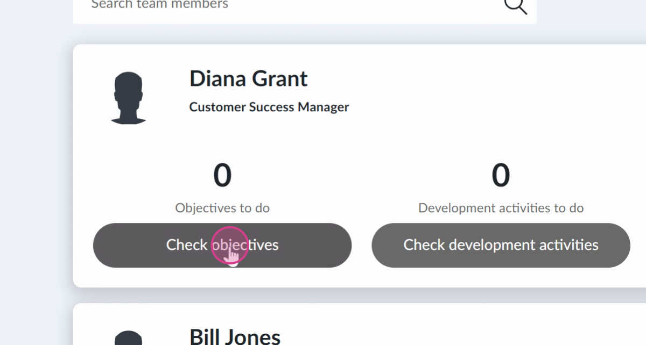The width and height of the screenshot is (646, 345).
Task: Click the word Grant in Diana's name
Action: pyautogui.click(x=280, y=79)
